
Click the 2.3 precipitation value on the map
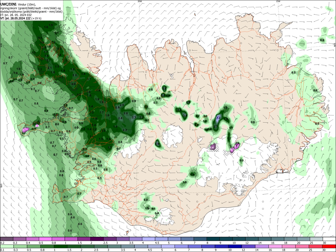[125, 130]
